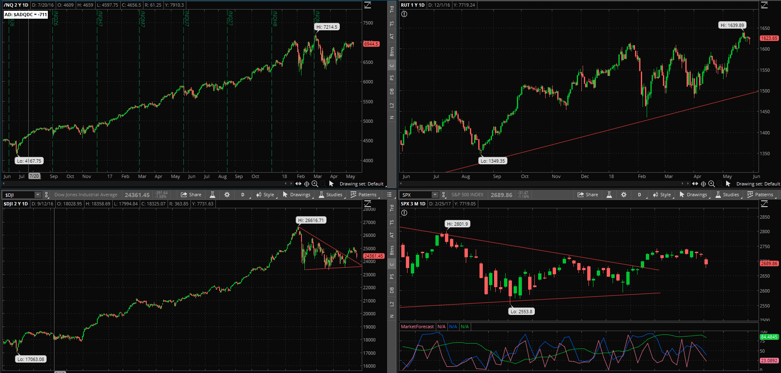This screenshot has width=781, height=373.
Task: Toggle crosshair pan icon under /NQ chart
Action: [306, 184]
